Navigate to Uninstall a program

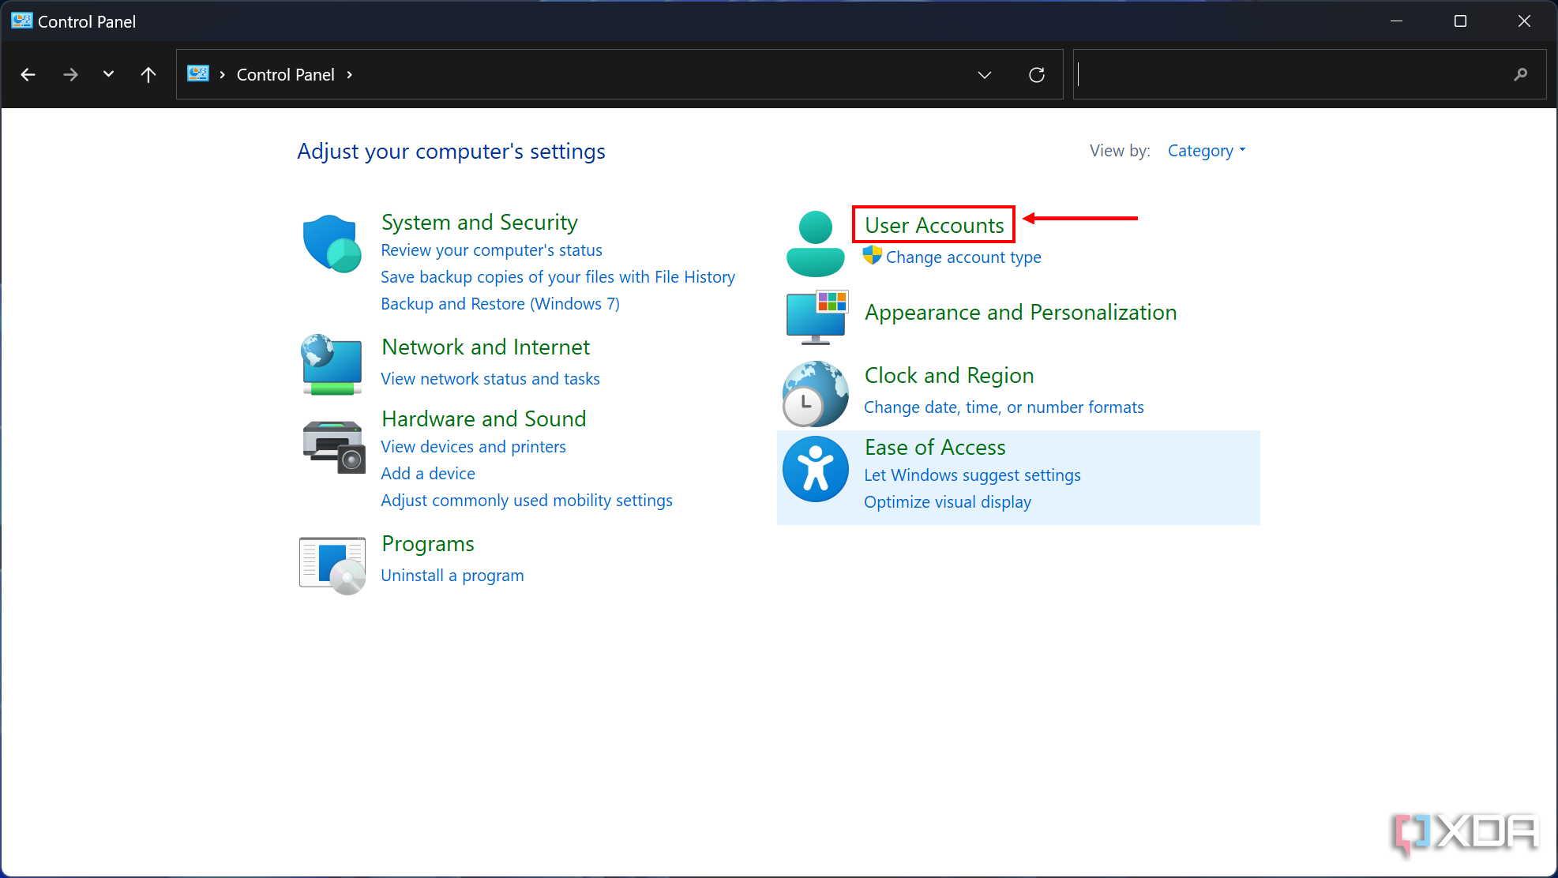pyautogui.click(x=452, y=574)
